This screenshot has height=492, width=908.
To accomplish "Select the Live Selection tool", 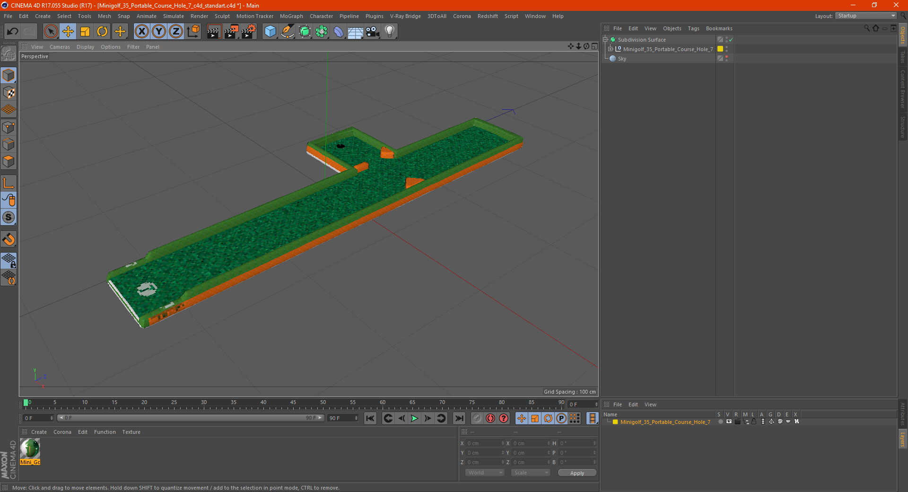I will pyautogui.click(x=51, y=32).
